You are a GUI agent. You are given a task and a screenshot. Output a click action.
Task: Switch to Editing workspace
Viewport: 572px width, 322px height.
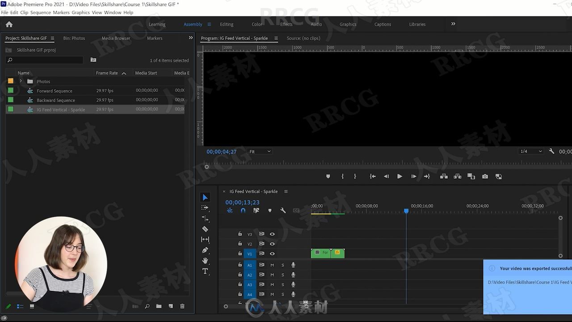227,24
